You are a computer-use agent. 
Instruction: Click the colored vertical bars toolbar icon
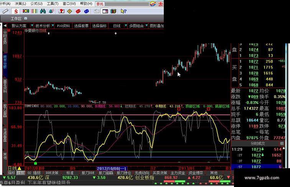pyautogui.click(x=35, y=11)
